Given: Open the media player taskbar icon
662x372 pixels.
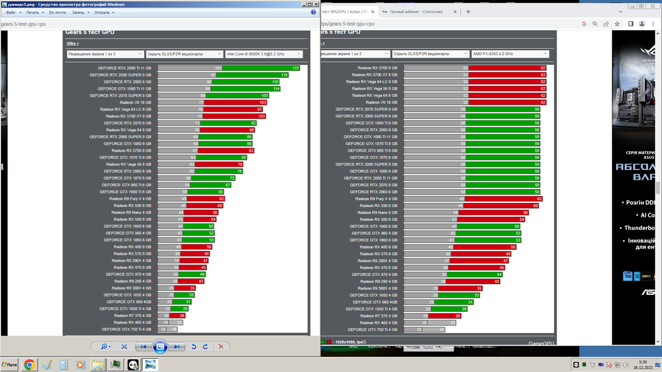Looking at the screenshot, I should pyautogui.click(x=81, y=364).
